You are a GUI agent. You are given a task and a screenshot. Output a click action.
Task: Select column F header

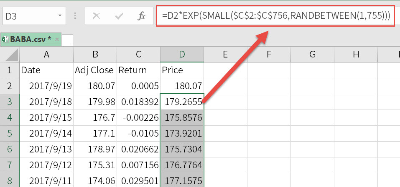[x=269, y=55]
